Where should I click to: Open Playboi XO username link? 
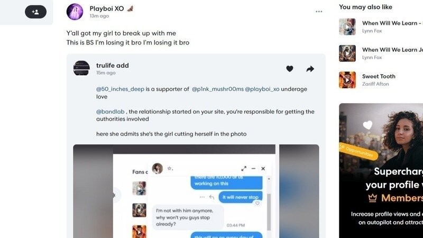pos(107,8)
